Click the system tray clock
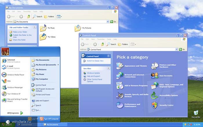The image size is (203, 127). pos(197,125)
